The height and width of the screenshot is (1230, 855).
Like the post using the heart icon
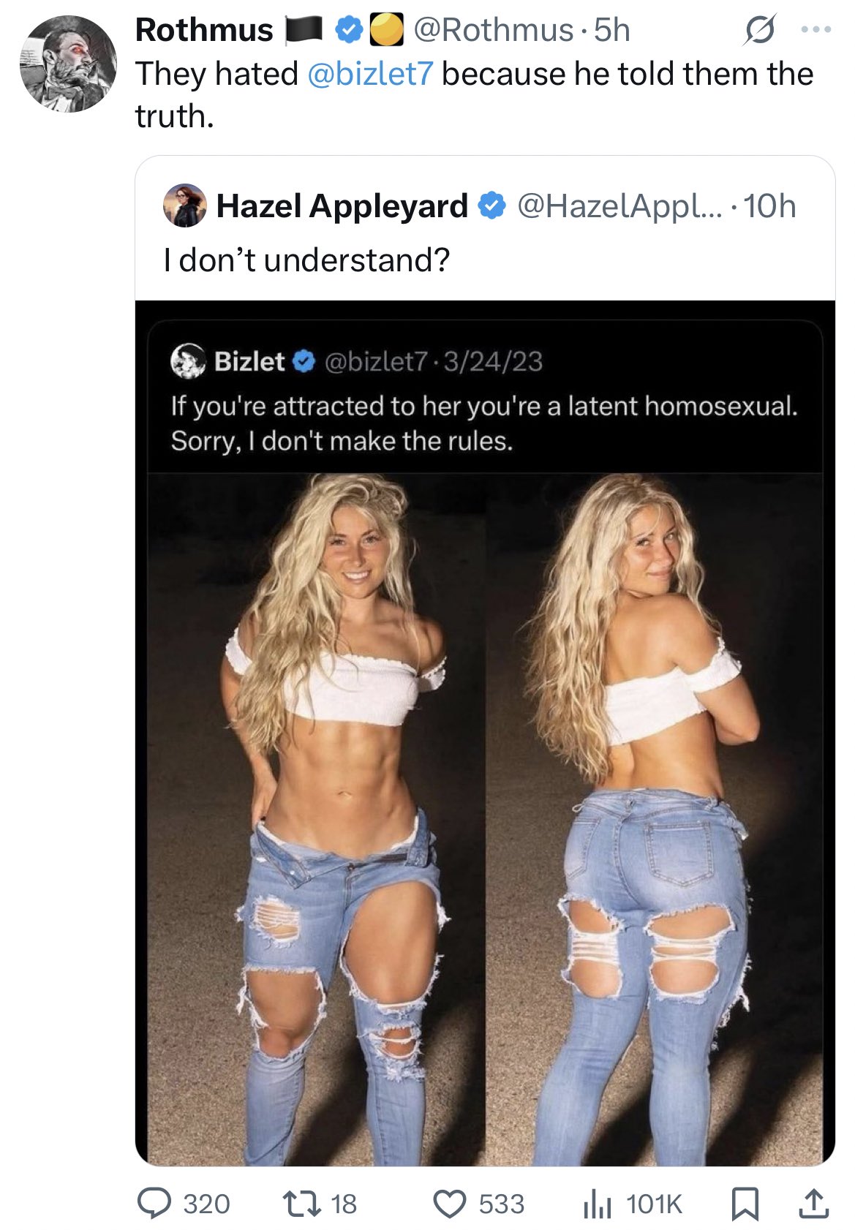(x=451, y=1204)
